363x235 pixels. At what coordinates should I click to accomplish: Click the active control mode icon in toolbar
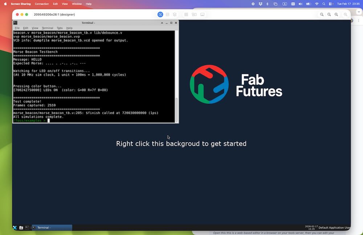coord(160,14)
